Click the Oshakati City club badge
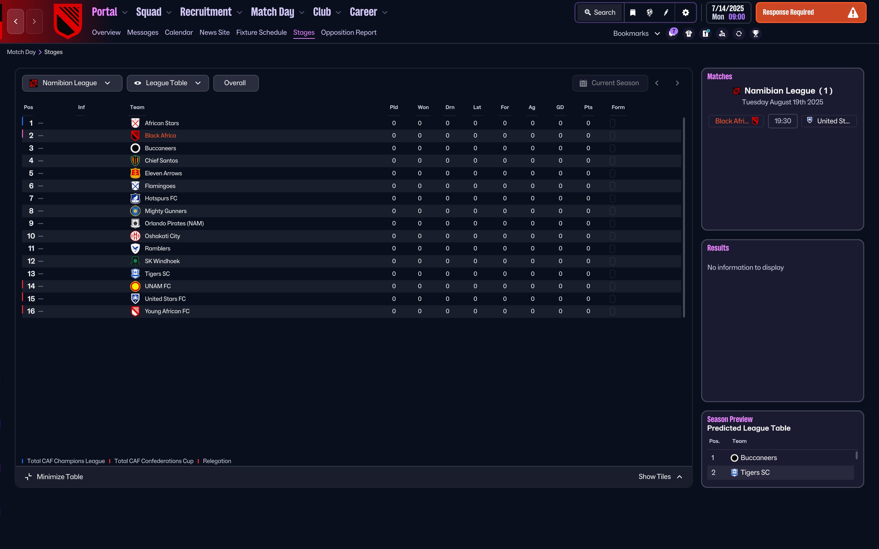The height and width of the screenshot is (549, 879). [x=135, y=236]
